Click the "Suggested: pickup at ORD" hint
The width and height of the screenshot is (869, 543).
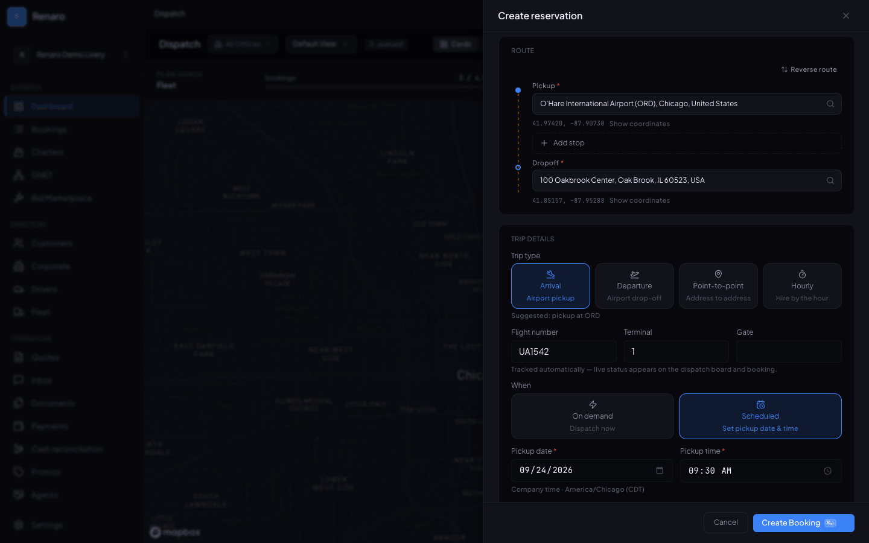(x=556, y=316)
